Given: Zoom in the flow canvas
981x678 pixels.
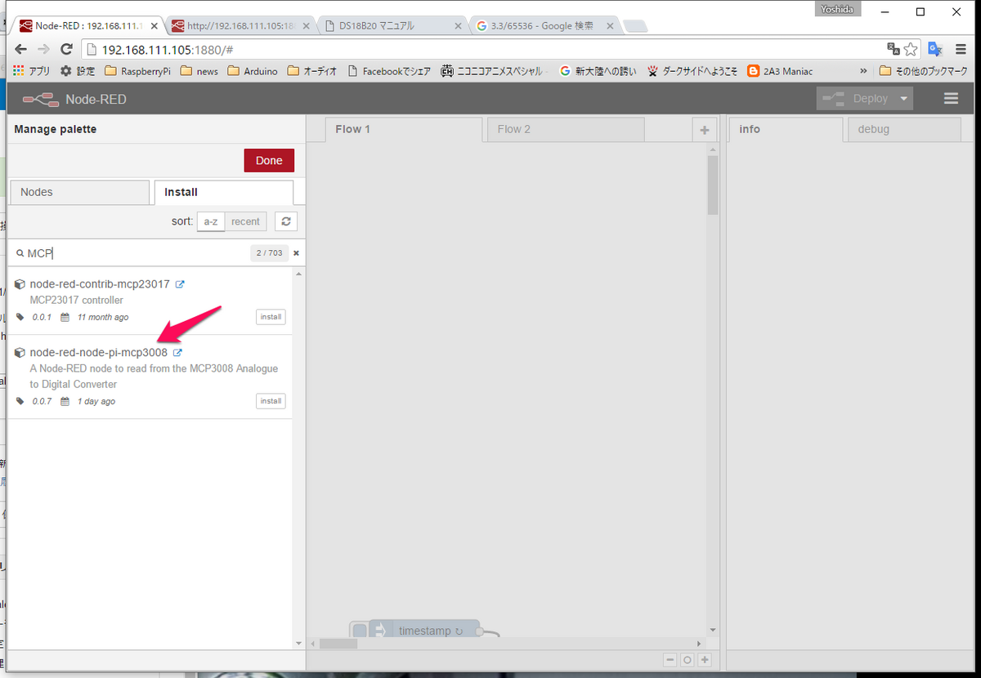Looking at the screenshot, I should click(x=705, y=660).
